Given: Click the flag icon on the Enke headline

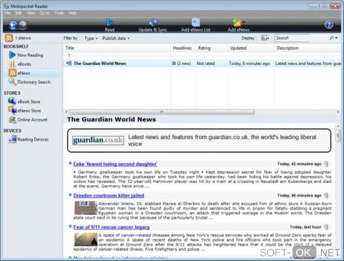Looking at the screenshot, I should tap(326, 164).
